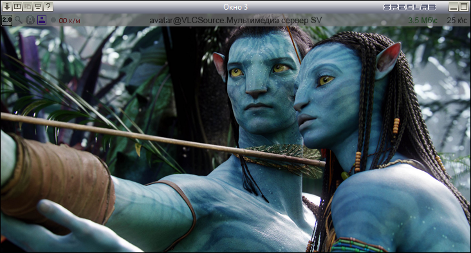This screenshot has height=253, width=471.
Task: Click the greyed-out overlapping windows icon
Action: tap(27, 6)
